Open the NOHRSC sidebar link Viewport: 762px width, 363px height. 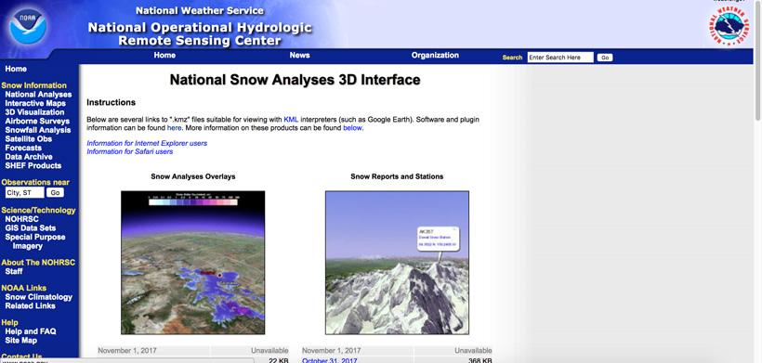(x=22, y=219)
